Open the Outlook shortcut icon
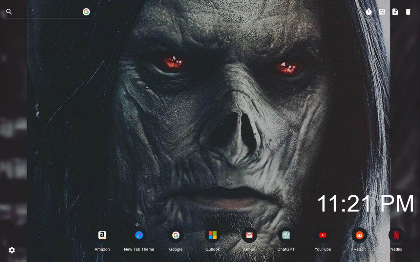Image resolution: width=420 pixels, height=262 pixels. coord(213,235)
